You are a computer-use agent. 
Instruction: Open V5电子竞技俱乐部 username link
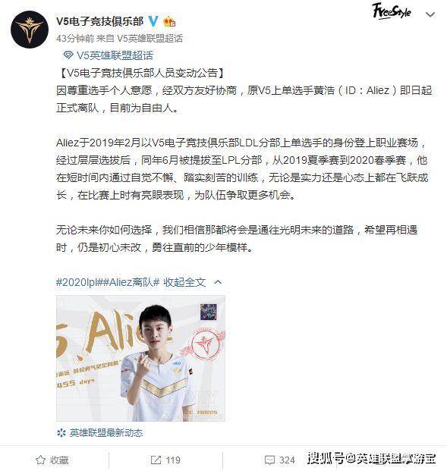(100, 21)
